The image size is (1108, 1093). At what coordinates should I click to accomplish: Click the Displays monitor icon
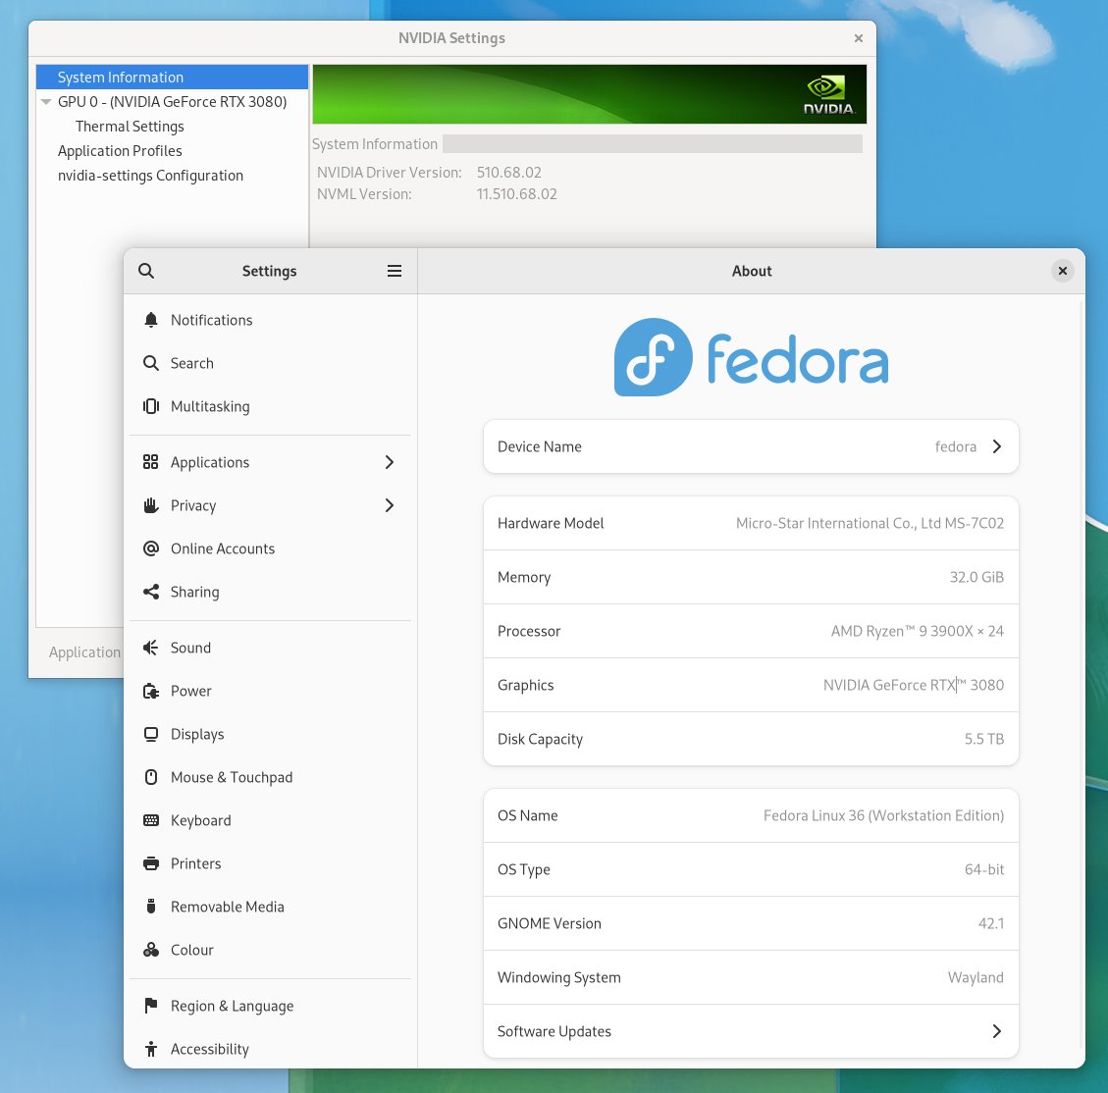coord(150,734)
